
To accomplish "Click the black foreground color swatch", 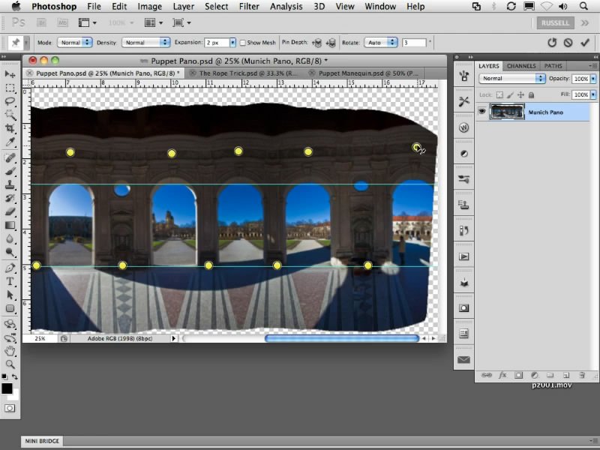I will point(7,388).
